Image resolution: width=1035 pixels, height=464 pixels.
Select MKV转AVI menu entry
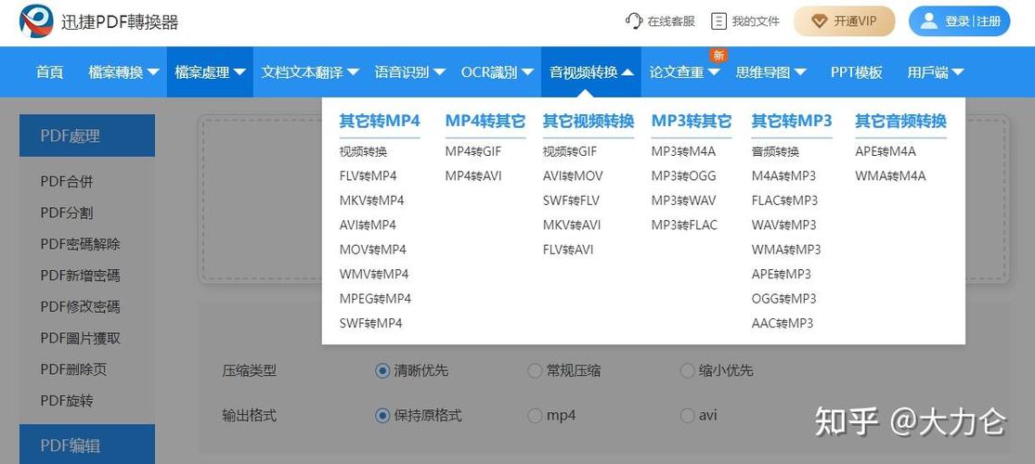click(572, 226)
